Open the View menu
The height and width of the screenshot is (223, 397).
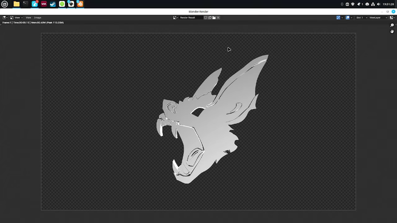click(28, 18)
